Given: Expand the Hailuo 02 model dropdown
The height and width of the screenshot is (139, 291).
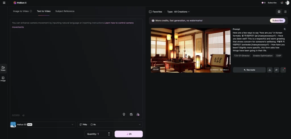Looking at the screenshot, I should tap(43, 125).
